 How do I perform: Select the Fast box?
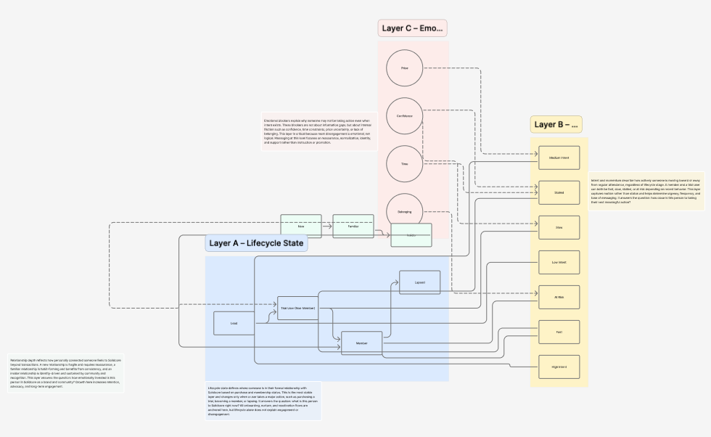[559, 332]
